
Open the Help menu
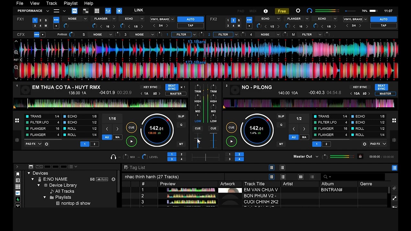(89, 3)
